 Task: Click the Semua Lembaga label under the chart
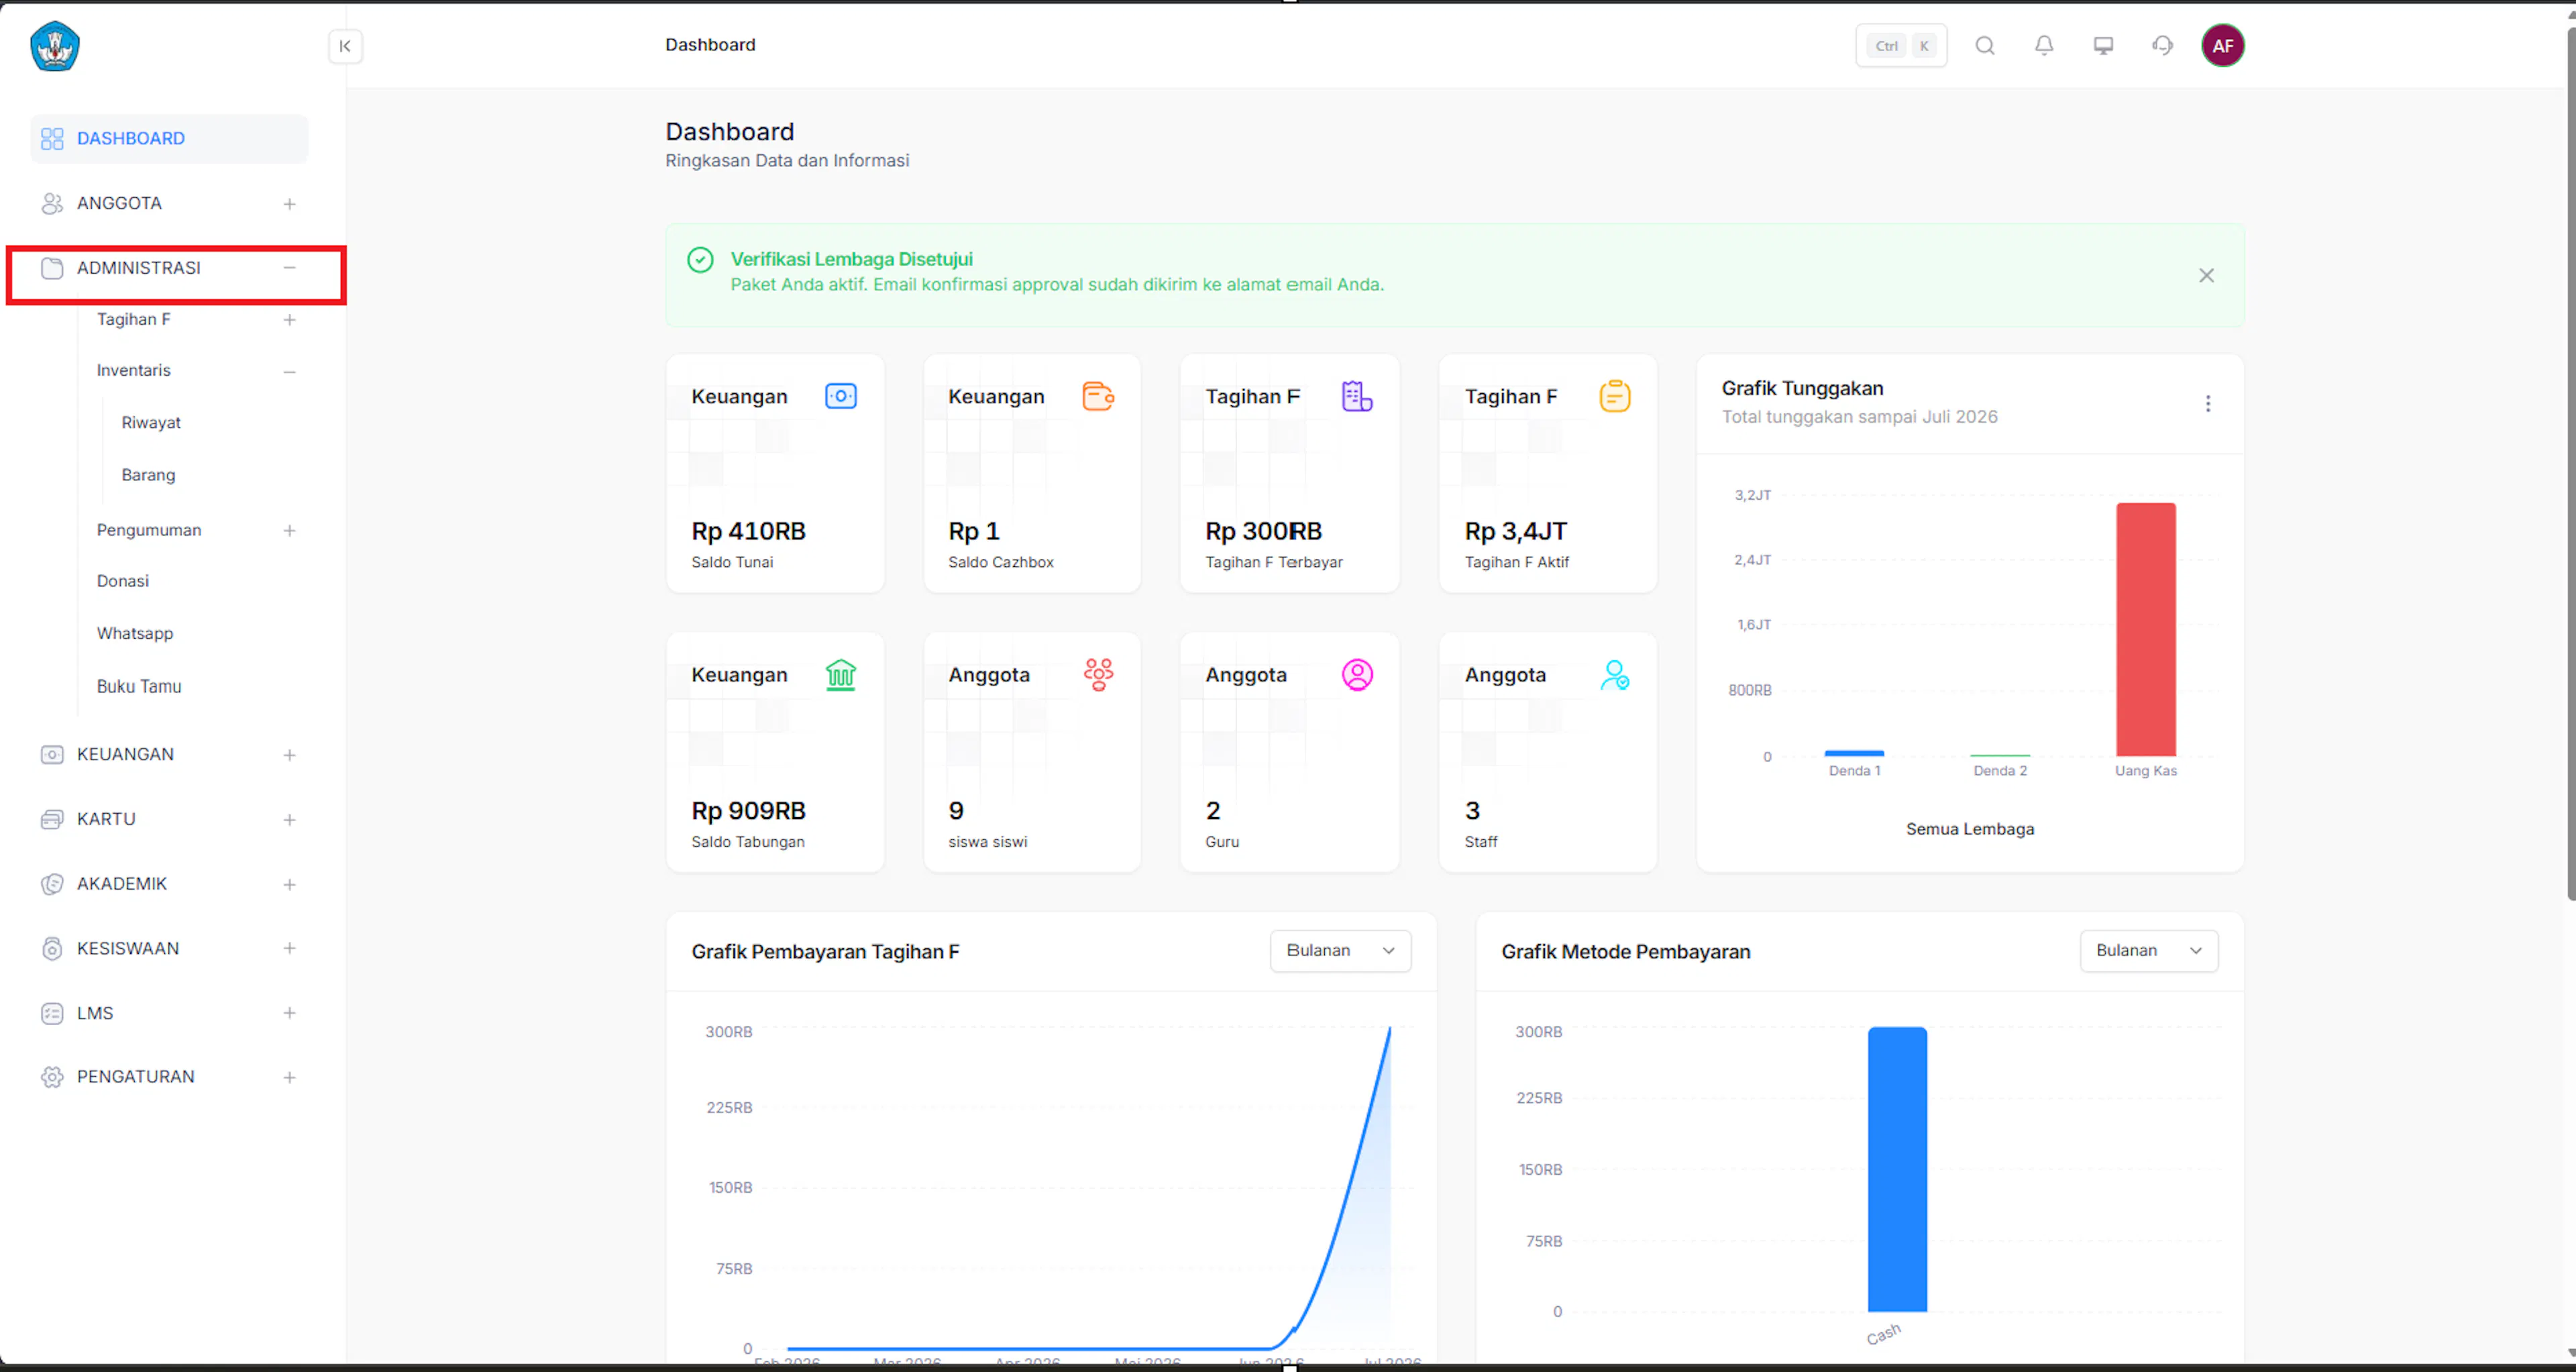coord(1970,830)
